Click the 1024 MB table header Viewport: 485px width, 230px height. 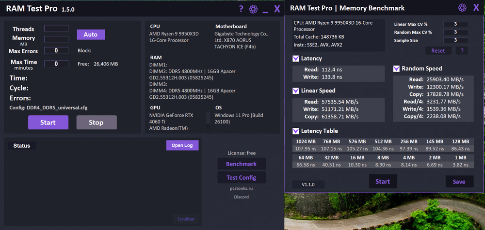tap(306, 142)
